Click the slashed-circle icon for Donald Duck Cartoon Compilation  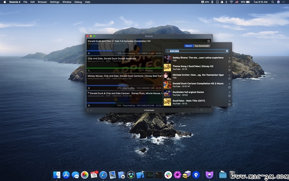[229, 87]
